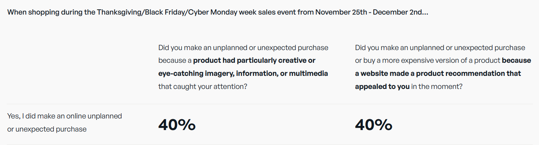Click the 40% value under product recommendation column
The width and height of the screenshot is (539, 145).
pos(373,125)
